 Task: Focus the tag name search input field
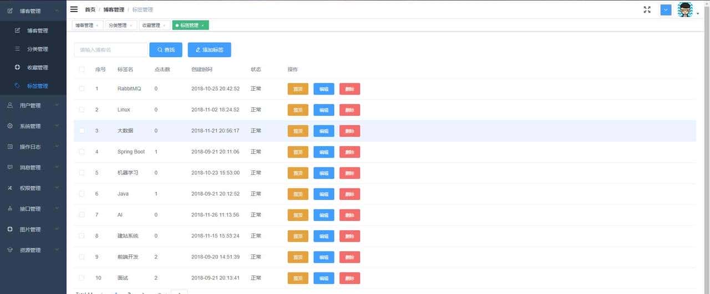coord(111,50)
